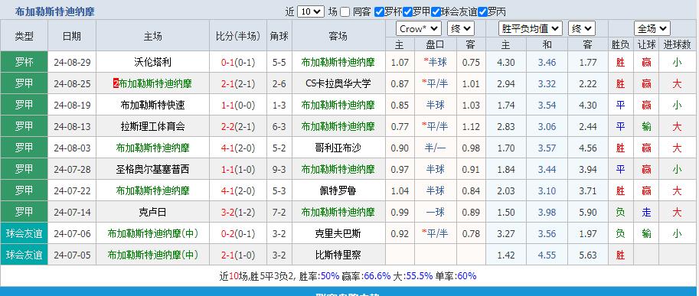
Task: Click 大 rate value 55.5% in summary
Action: coord(419,276)
